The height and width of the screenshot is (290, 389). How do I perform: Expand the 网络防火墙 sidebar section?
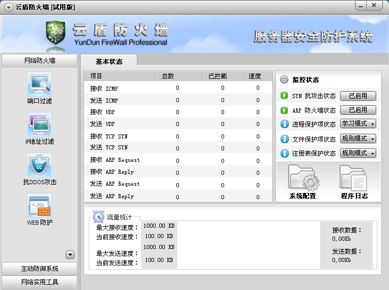click(x=39, y=61)
